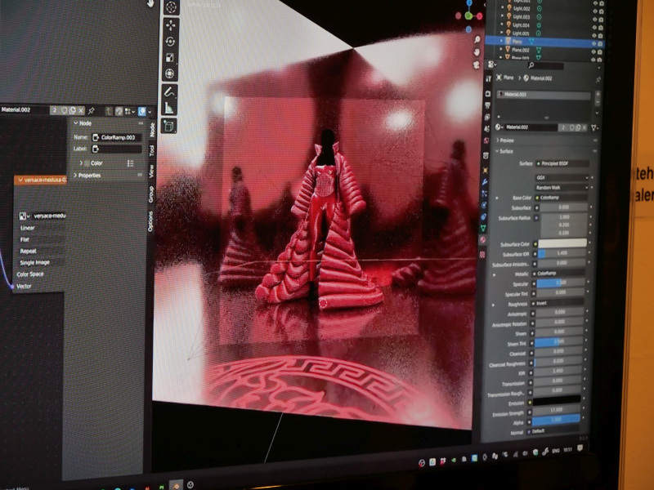Image resolution: width=654 pixels, height=490 pixels.
Task: Toggle visibility eye for Light.003
Action: coord(595,19)
